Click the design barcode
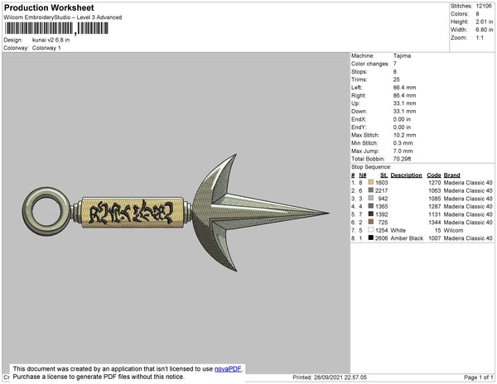This screenshot has width=497, height=384. [56, 28]
